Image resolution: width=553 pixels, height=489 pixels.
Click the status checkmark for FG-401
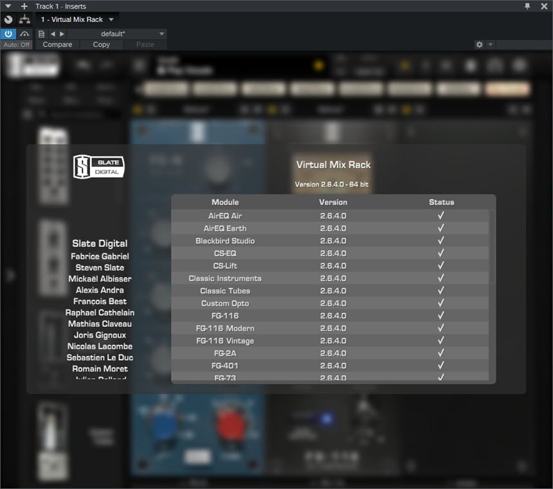[x=441, y=365]
